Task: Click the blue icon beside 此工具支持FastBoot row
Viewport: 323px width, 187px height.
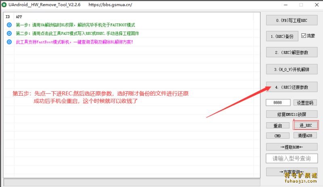Action: (9, 42)
